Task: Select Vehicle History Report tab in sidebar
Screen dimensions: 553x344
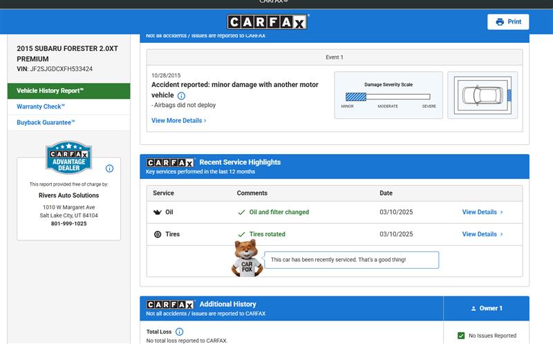Action: [68, 90]
